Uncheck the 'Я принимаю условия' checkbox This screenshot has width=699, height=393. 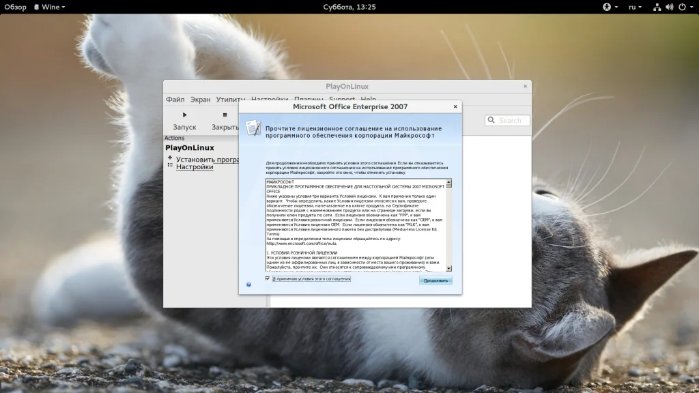[268, 278]
